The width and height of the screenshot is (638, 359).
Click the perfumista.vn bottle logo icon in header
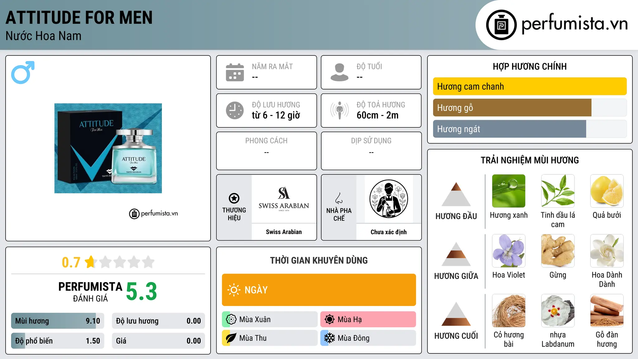(501, 25)
